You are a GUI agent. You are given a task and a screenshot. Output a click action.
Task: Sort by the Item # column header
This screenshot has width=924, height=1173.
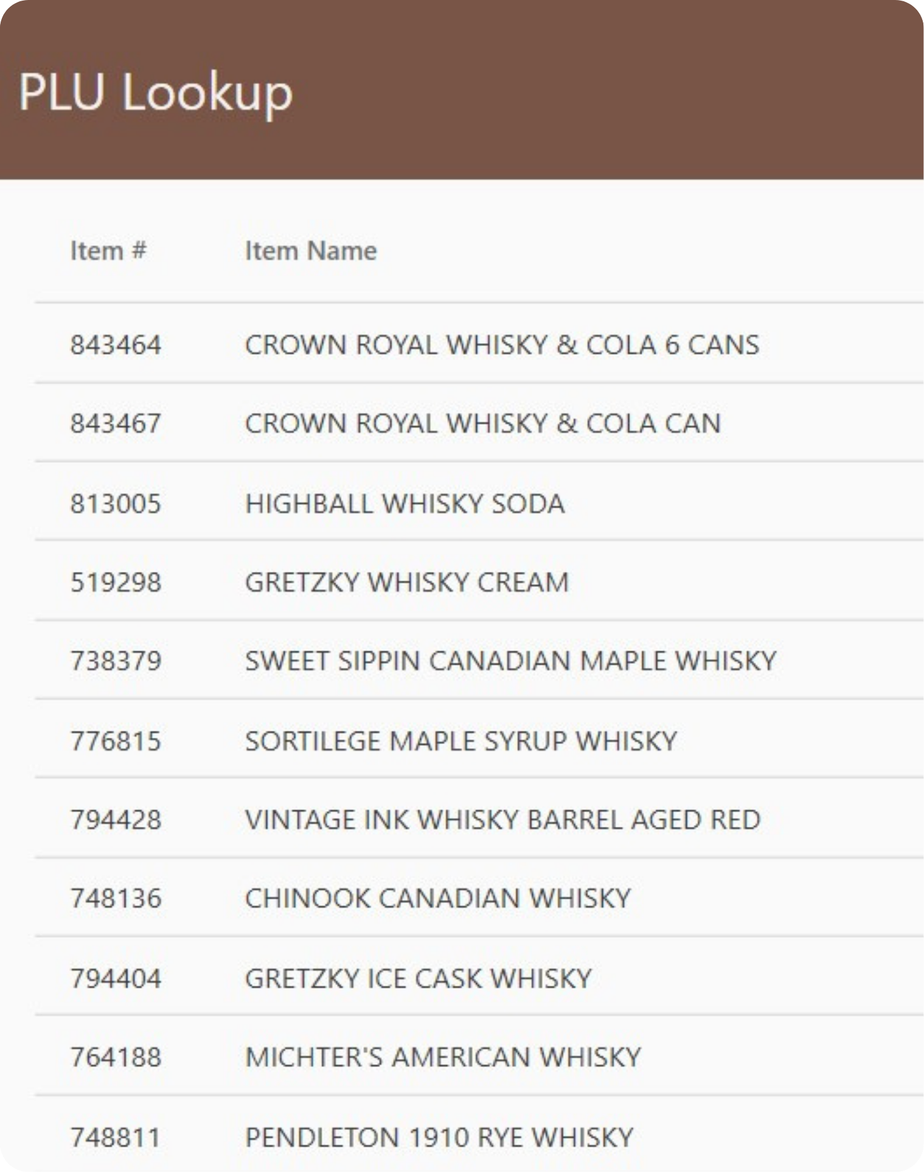(108, 251)
